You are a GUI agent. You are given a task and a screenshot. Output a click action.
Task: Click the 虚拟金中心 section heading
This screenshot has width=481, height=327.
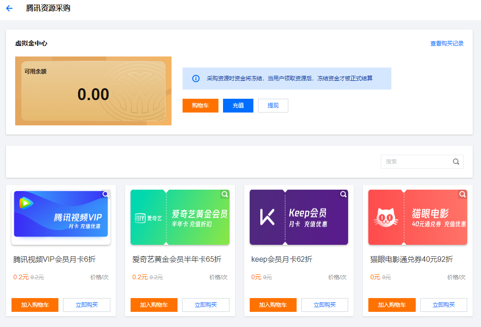click(x=31, y=44)
